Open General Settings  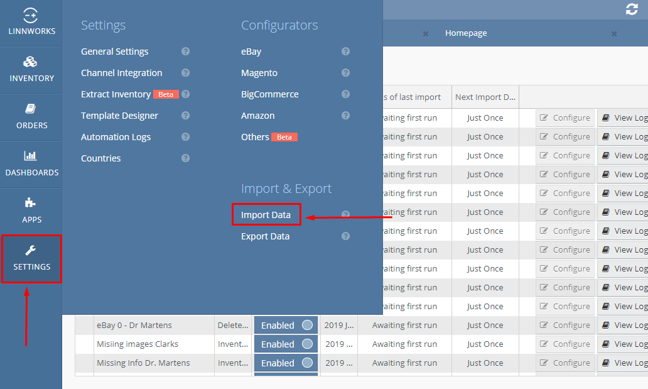pyautogui.click(x=114, y=52)
